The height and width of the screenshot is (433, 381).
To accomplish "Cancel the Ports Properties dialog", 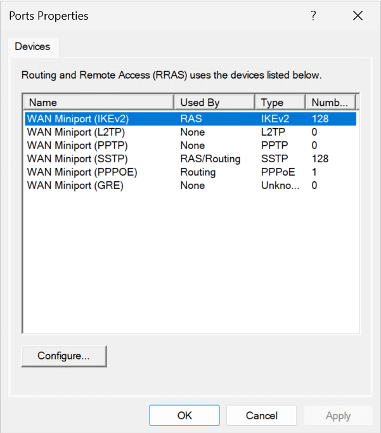I will click(262, 416).
